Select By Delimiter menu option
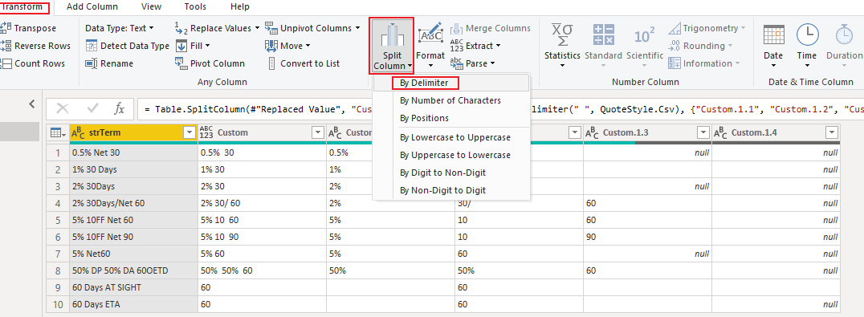This screenshot has width=864, height=317. point(451,83)
